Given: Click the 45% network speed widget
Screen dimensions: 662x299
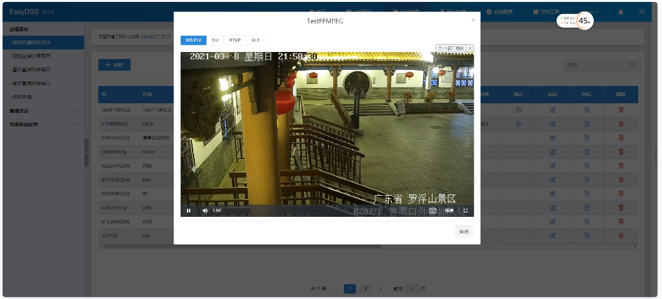Looking at the screenshot, I should 575,21.
